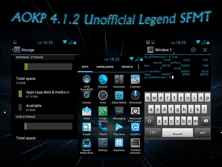The width and height of the screenshot is (222, 167).
Task: Open the Play Store app
Action: tap(119, 129)
